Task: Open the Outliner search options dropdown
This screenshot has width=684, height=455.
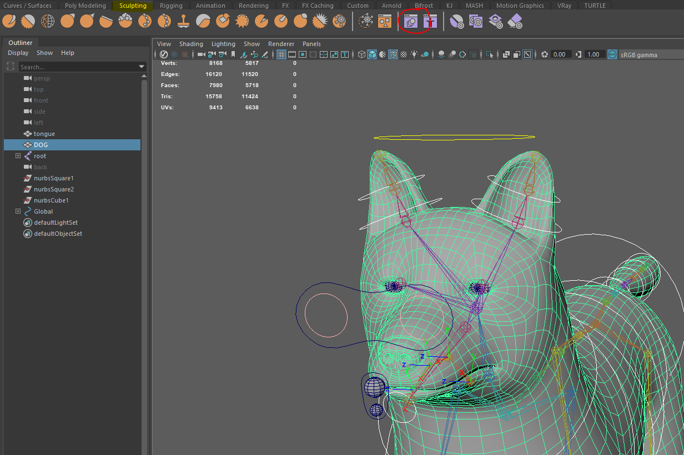Action: (142, 67)
